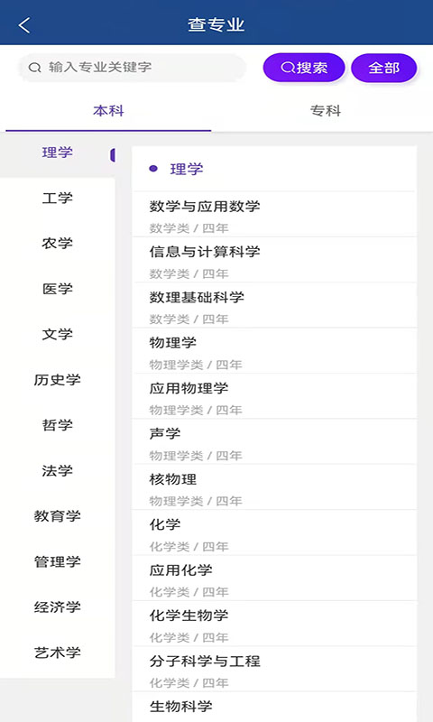This screenshot has width=433, height=722.
Task: Select 经济学 category in sidebar
Action: click(x=57, y=607)
